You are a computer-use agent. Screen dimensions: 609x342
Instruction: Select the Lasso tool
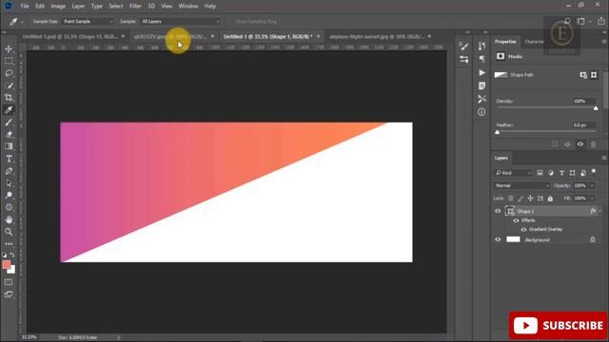[x=9, y=73]
